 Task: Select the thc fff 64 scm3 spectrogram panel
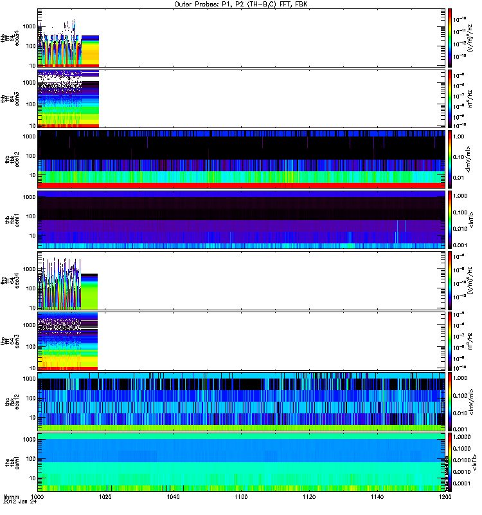point(242,341)
